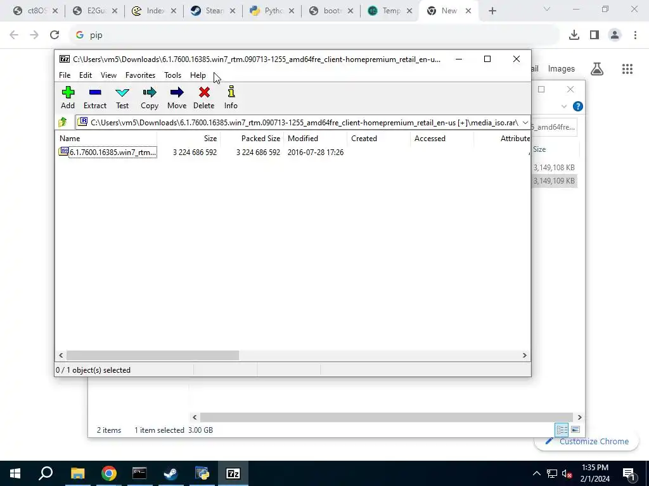Viewport: 649px width, 486px height.
Task: Open the Help menu
Action: click(x=198, y=75)
